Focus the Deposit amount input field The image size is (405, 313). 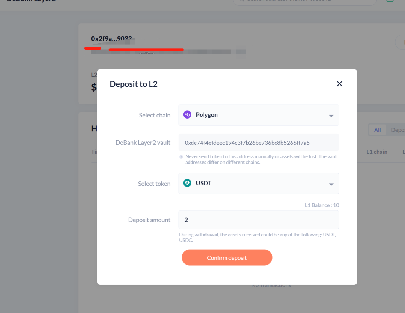(258, 220)
